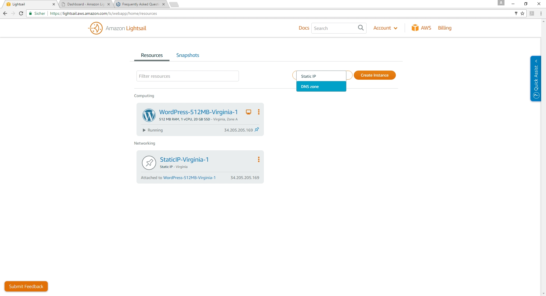Click the Submit Feedback button
This screenshot has width=546, height=296.
[26, 286]
